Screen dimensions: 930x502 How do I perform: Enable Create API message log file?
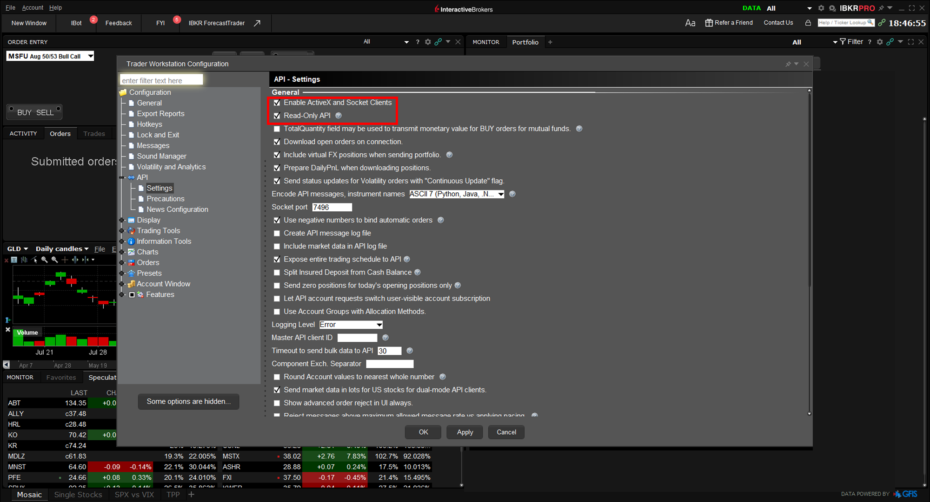coord(277,233)
